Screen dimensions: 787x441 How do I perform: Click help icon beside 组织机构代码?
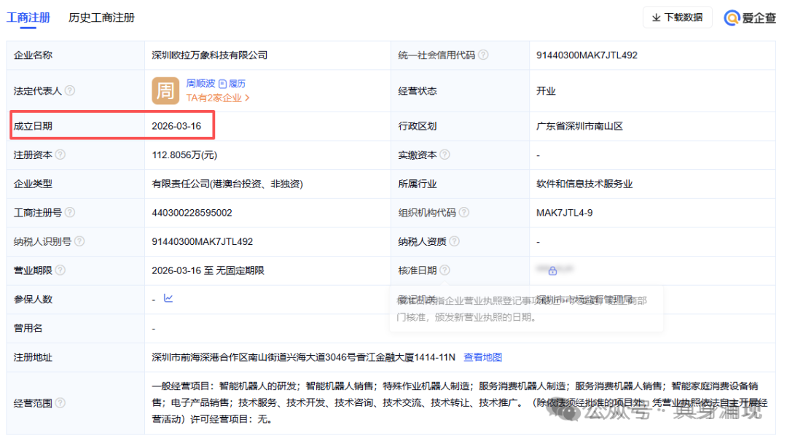[x=464, y=212]
